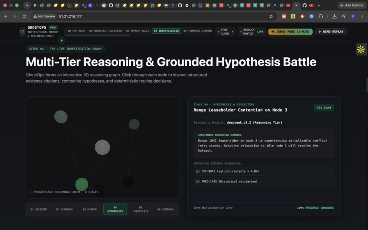Select the bright green graph node
Viewport: 368px width, 230px height.
coord(82,184)
